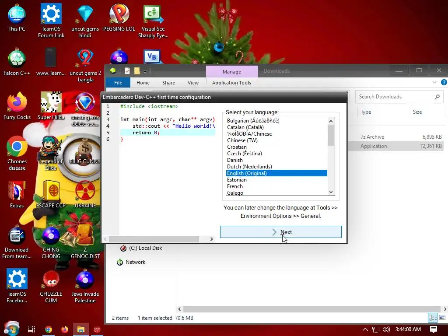This screenshot has width=448, height=336.
Task: Select the Manage contextual tab
Action: pyautogui.click(x=232, y=71)
